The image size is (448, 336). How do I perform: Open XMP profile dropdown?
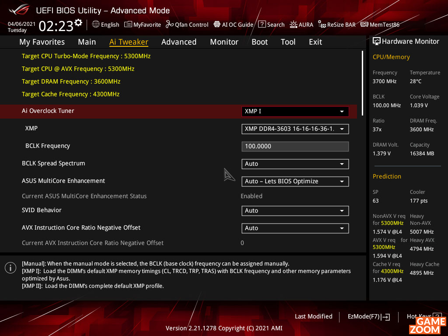(295, 129)
